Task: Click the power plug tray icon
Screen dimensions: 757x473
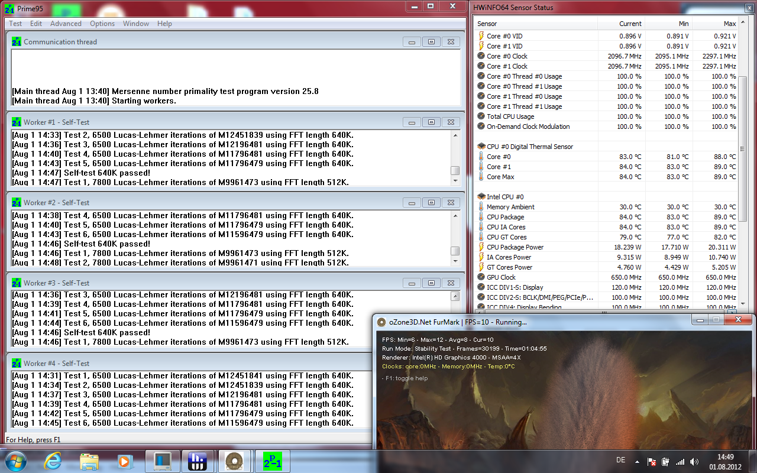Action: coord(665,462)
